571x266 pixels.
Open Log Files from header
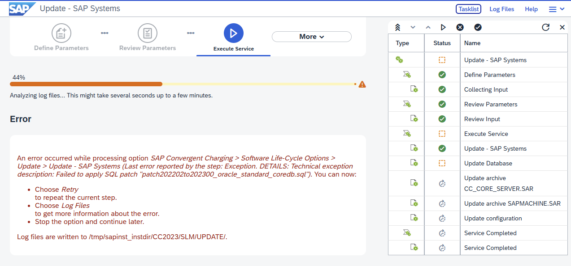(x=502, y=9)
